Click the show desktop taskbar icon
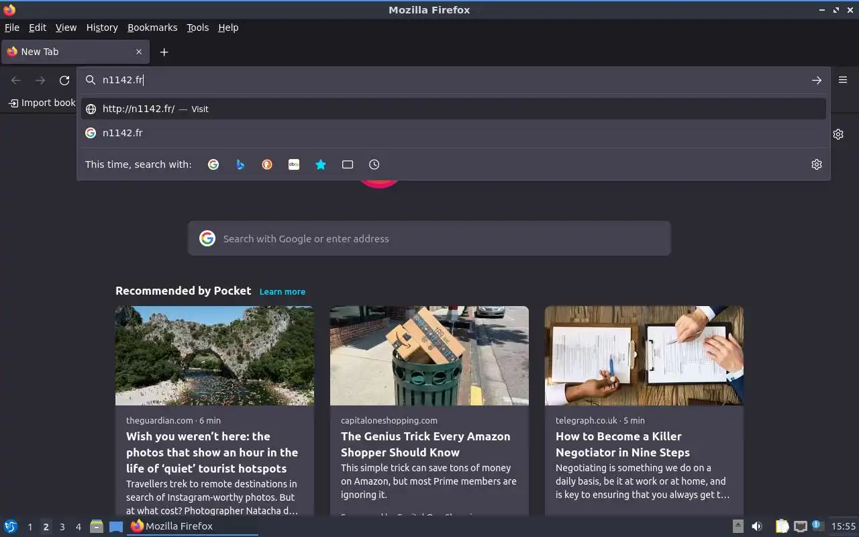The width and height of the screenshot is (859, 537). [116, 526]
